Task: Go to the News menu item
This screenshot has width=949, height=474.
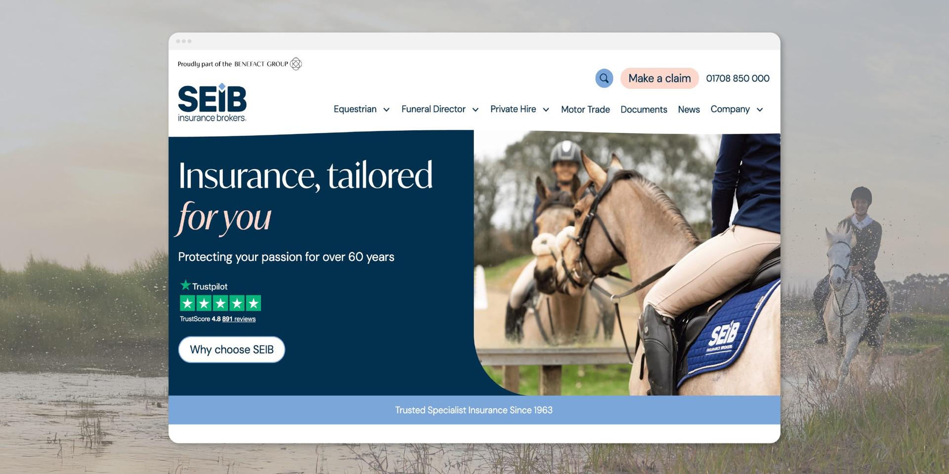Action: click(x=689, y=110)
